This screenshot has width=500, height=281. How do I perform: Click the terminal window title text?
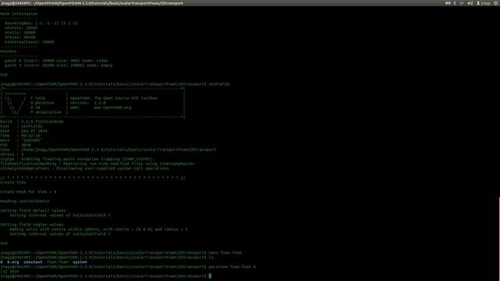tap(92, 3)
